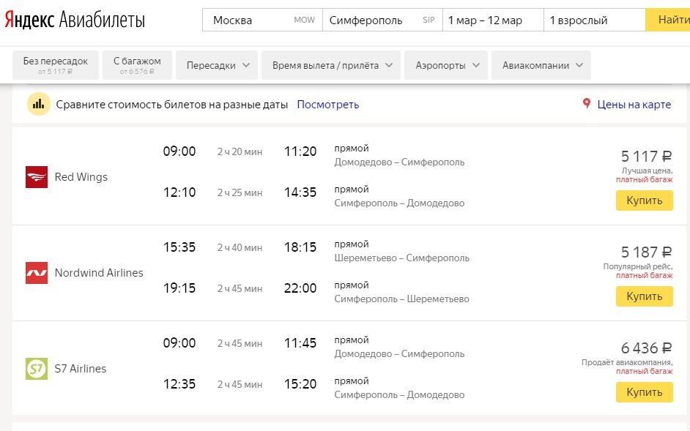The width and height of the screenshot is (690, 431).
Task: Open 'Время вылета / прилёта' dropdown
Action: pyautogui.click(x=331, y=65)
